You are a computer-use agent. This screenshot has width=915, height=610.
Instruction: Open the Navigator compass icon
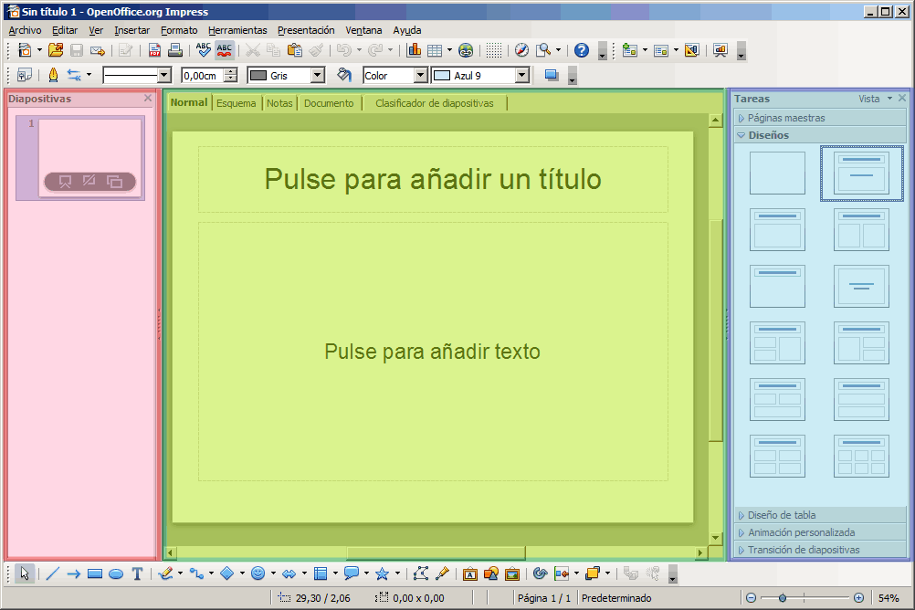521,50
